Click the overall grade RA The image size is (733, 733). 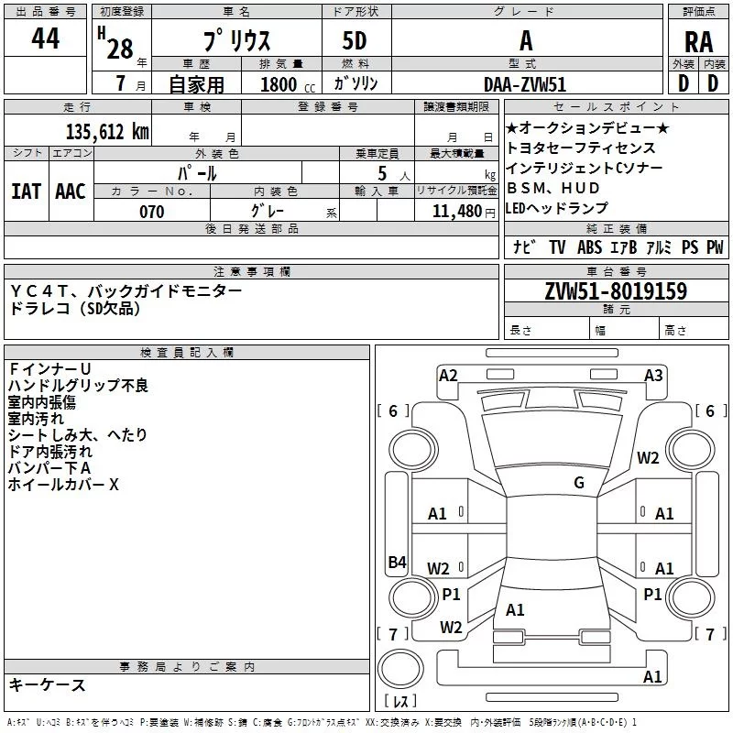(698, 42)
